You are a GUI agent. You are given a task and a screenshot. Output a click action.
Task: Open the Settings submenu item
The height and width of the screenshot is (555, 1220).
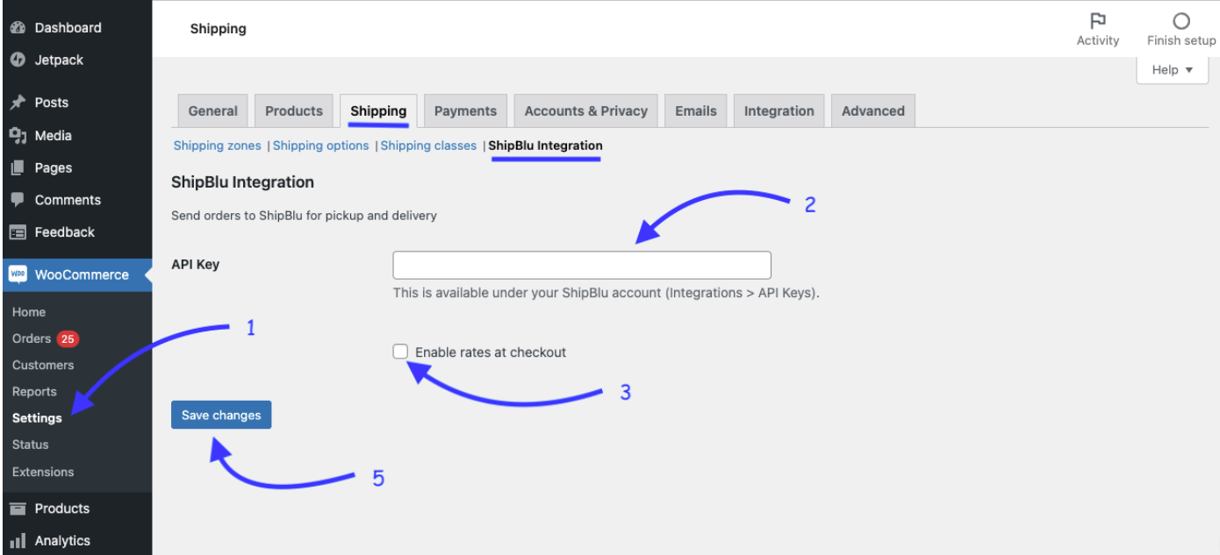(37, 418)
